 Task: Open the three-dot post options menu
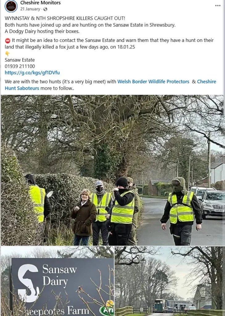218,6
